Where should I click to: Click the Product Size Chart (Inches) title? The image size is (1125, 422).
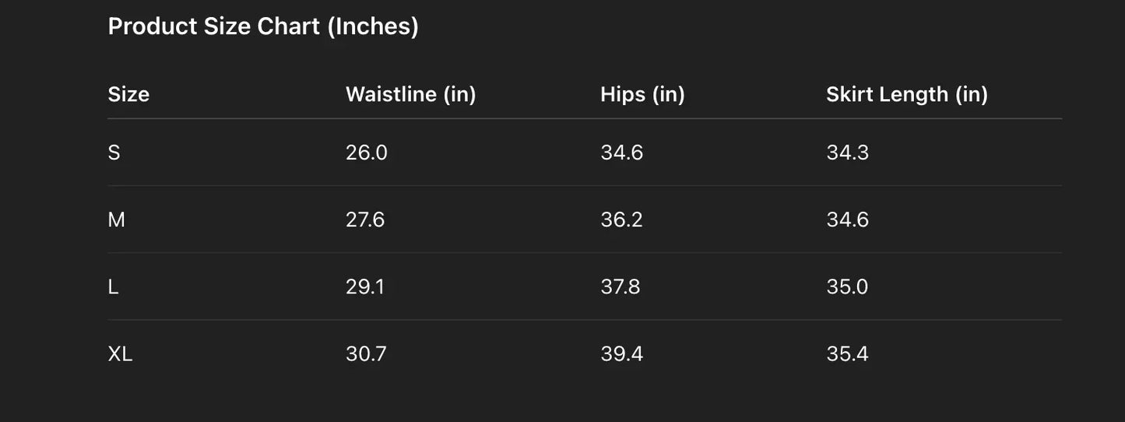pos(263,26)
